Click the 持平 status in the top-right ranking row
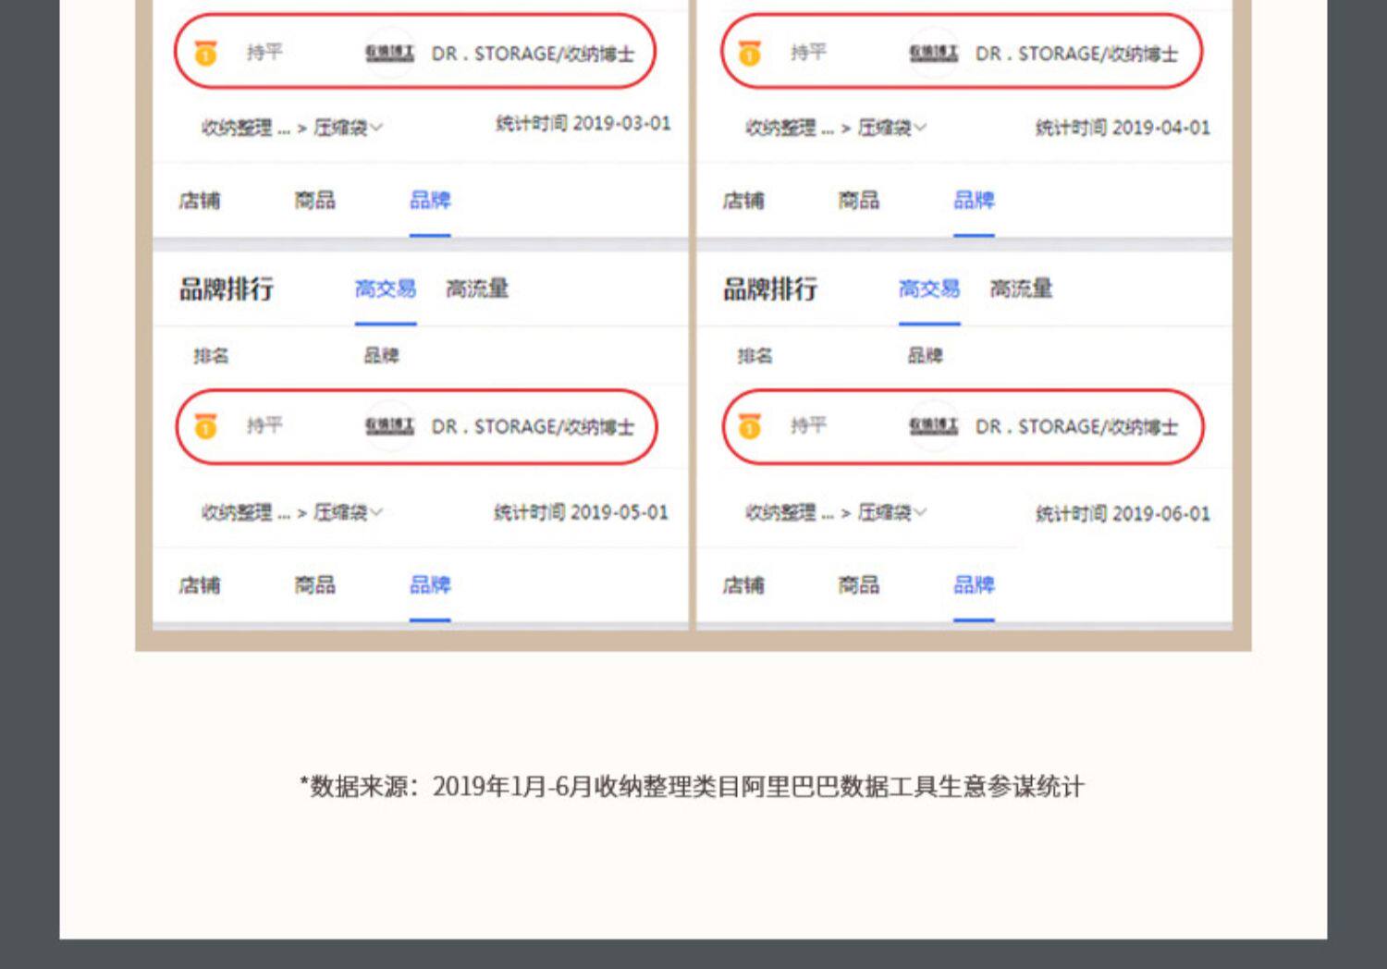The height and width of the screenshot is (969, 1387). tap(808, 53)
